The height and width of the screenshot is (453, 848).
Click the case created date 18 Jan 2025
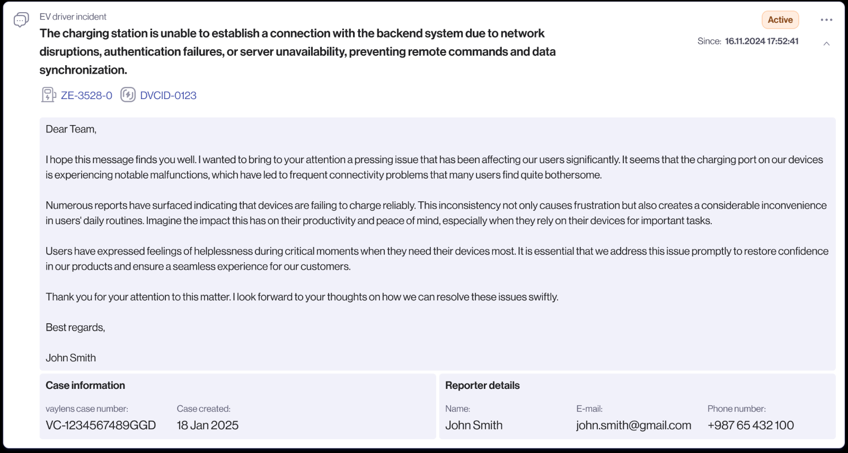(x=207, y=425)
